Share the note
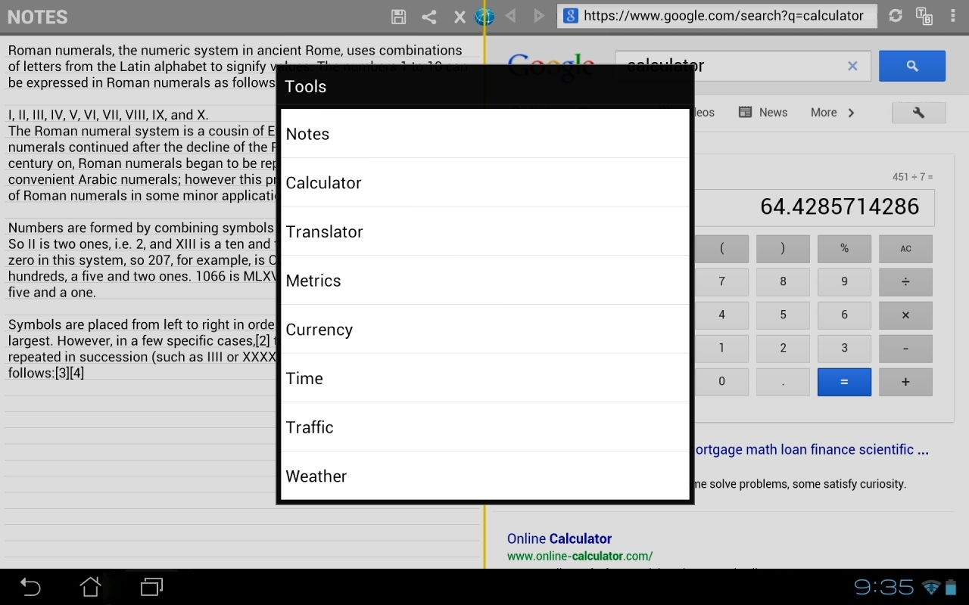The height and width of the screenshot is (605, 969). [428, 16]
